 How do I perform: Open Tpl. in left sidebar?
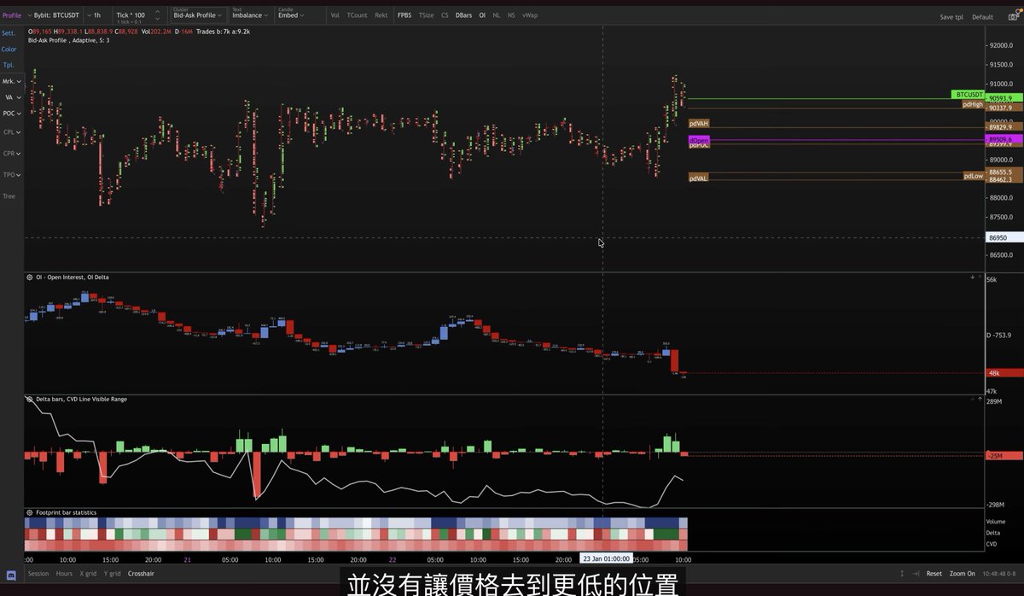8,65
